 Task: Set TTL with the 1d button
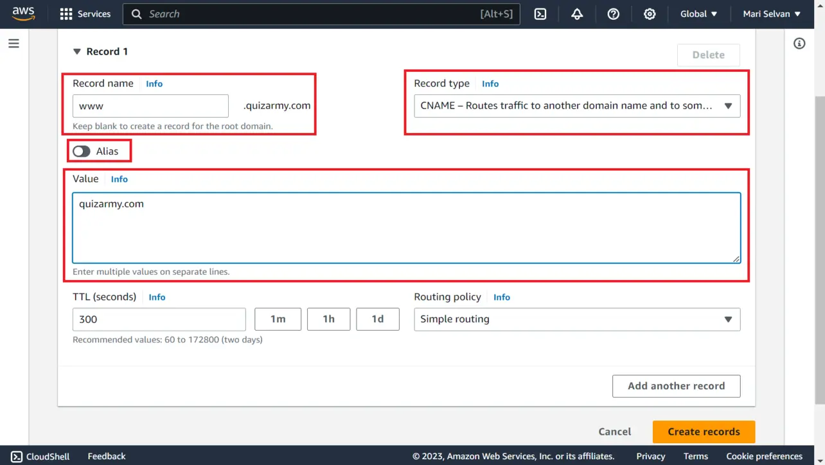[378, 319]
